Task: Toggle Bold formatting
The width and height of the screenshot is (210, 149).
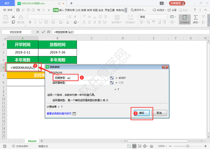Action: click(x=30, y=22)
